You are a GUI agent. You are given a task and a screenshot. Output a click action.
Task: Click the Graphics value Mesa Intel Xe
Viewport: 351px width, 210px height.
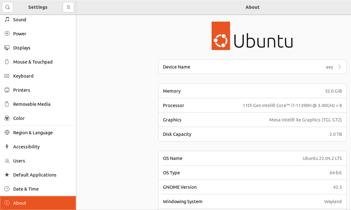[305, 120]
